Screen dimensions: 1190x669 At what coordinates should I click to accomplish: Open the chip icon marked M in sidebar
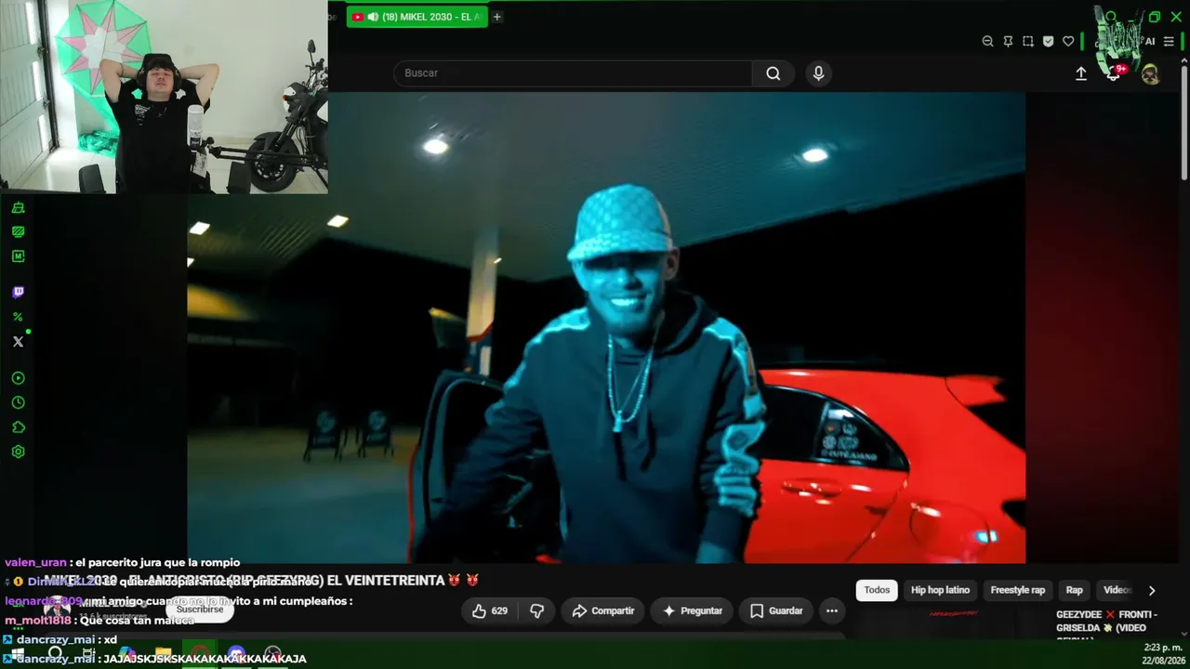(x=18, y=256)
